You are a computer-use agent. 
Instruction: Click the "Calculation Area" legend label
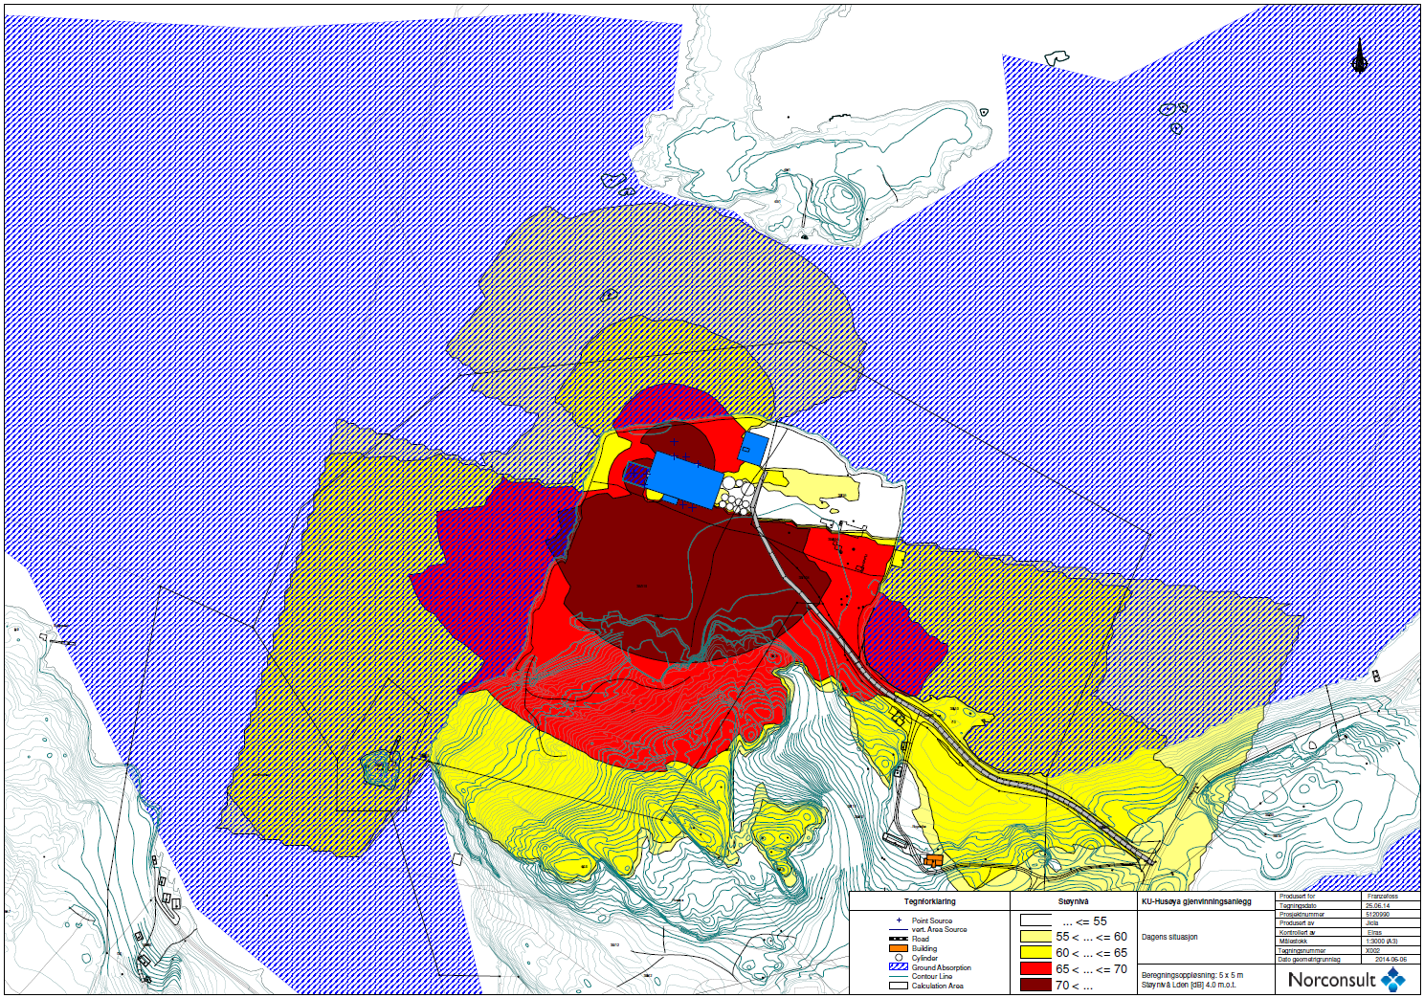pos(938,986)
